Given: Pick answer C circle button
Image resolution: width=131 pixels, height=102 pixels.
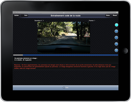Looking at the screenshot, I should click(116, 38).
